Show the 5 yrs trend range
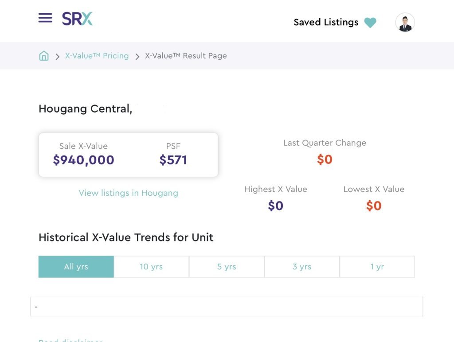The width and height of the screenshot is (454, 342). 227,267
